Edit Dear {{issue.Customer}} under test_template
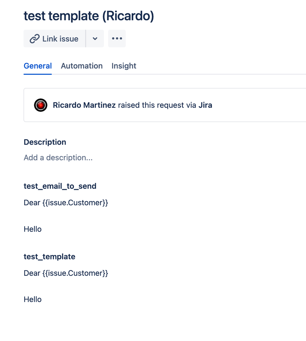This screenshot has width=306, height=341. coord(66,273)
